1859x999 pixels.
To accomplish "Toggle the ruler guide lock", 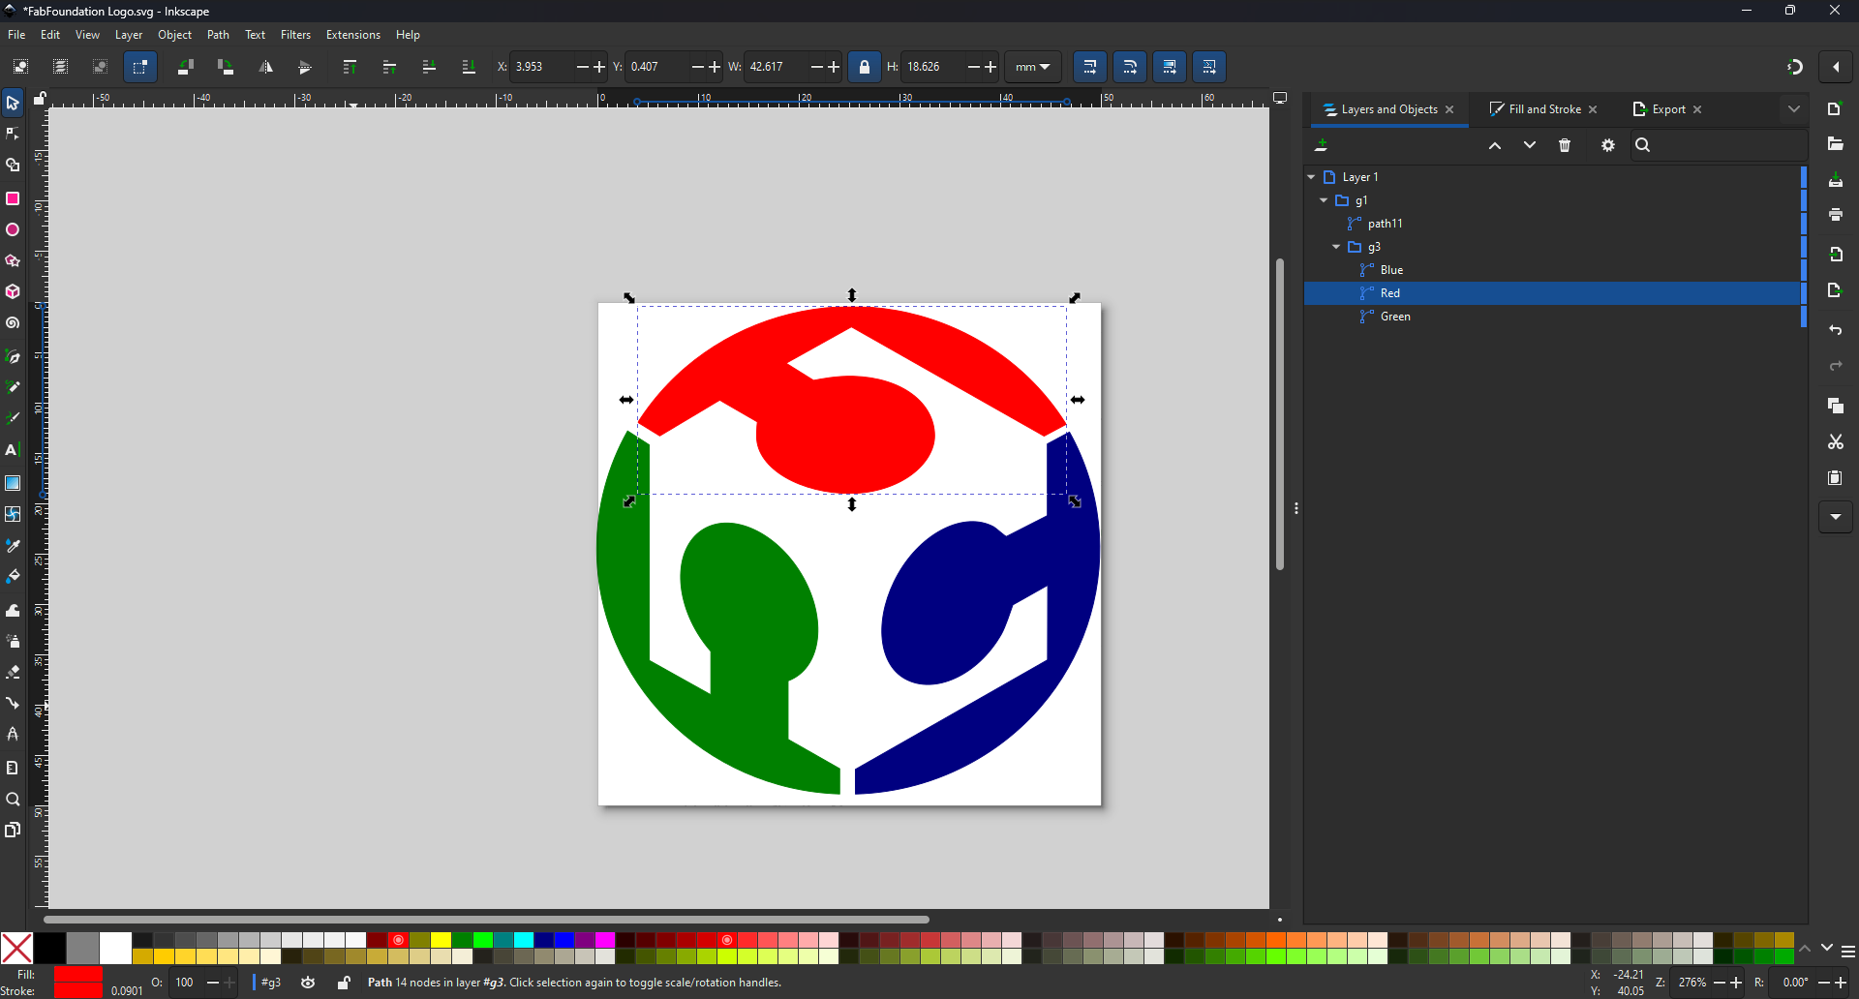I will click(41, 99).
